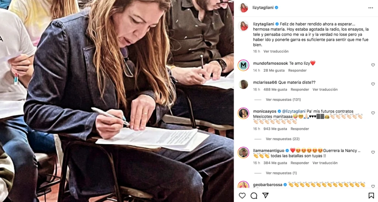The height and width of the screenshot is (202, 378).
Task: Open the @lizytagliani mention in the monicaayos comment
Action: pyautogui.click(x=293, y=111)
